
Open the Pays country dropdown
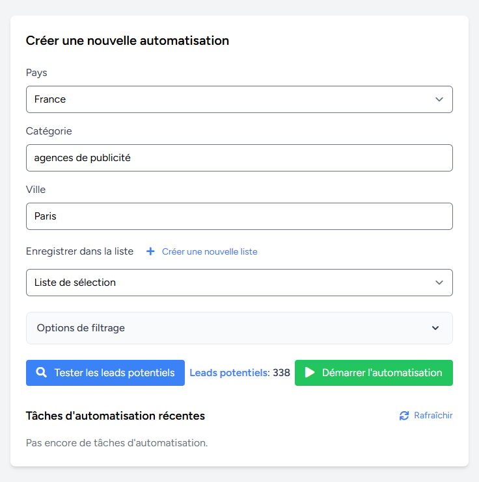239,99
